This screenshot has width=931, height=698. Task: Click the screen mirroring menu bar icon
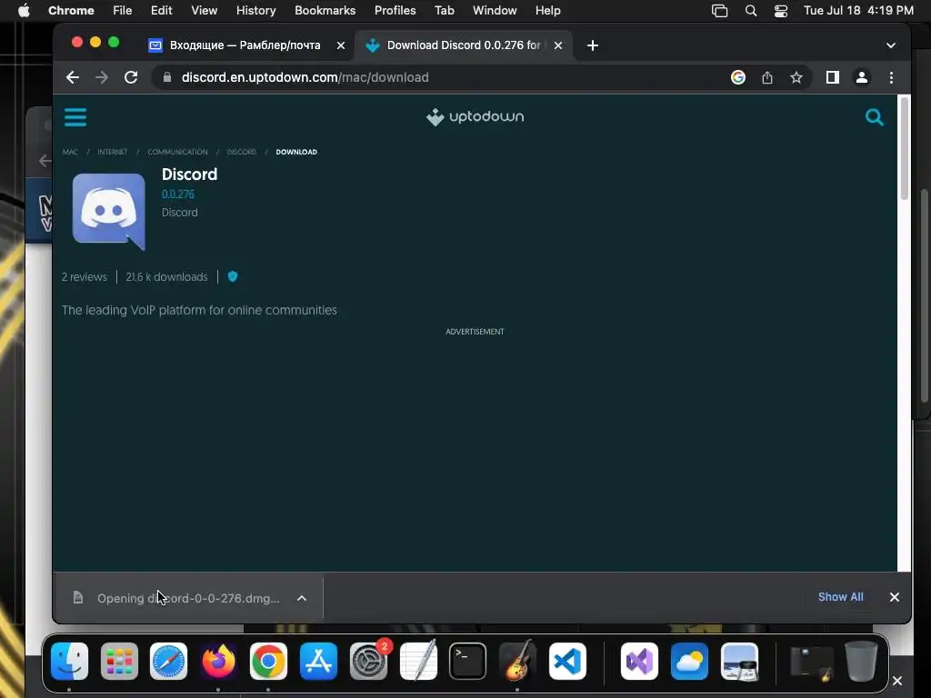tap(719, 11)
